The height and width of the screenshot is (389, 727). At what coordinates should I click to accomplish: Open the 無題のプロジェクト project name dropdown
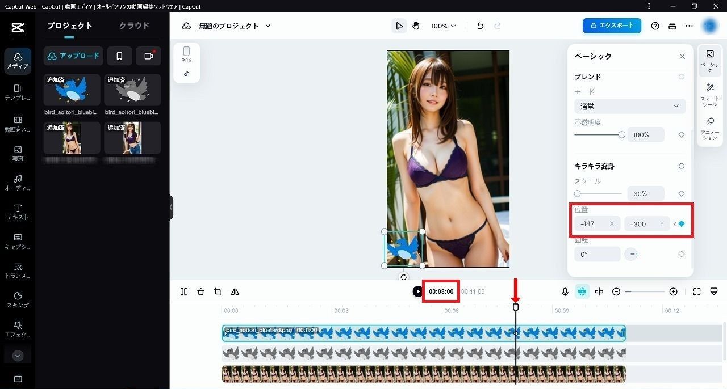[235, 26]
